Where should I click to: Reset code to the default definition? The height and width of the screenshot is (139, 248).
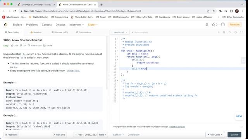(230, 32)
